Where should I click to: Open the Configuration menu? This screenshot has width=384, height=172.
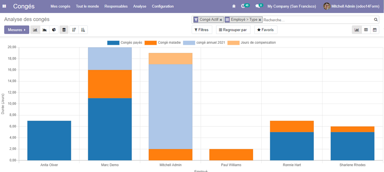pyautogui.click(x=163, y=6)
